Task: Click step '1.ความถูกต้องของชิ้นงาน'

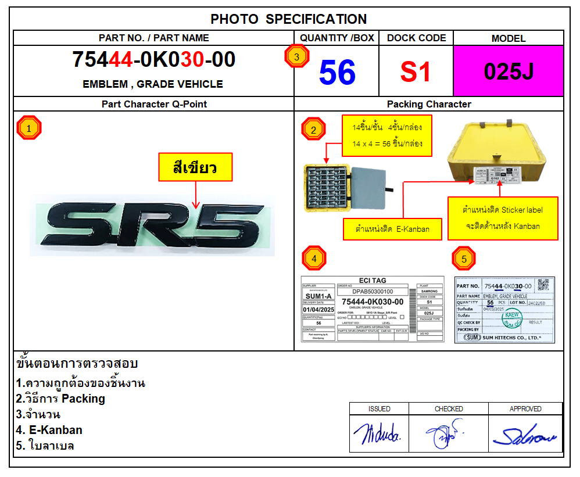Action: coord(81,383)
